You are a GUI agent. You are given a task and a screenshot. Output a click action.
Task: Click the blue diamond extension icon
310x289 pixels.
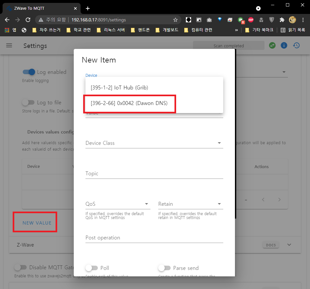tap(220, 19)
